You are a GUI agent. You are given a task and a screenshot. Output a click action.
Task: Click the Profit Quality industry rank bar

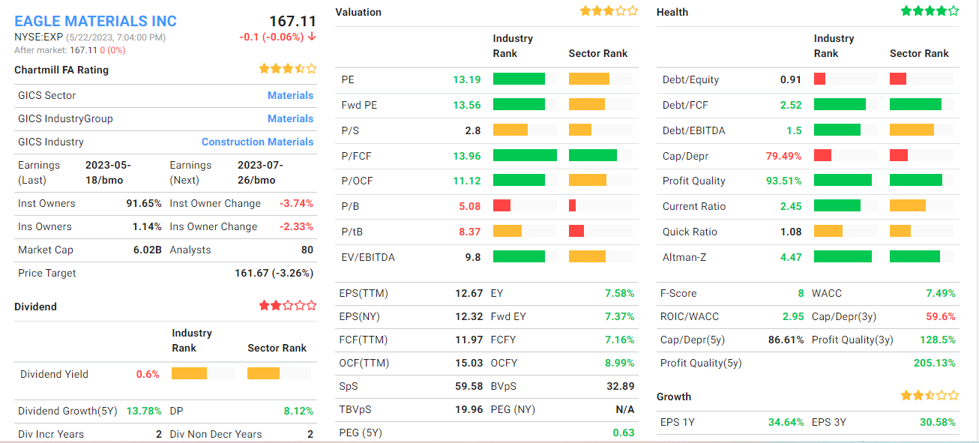843,180
